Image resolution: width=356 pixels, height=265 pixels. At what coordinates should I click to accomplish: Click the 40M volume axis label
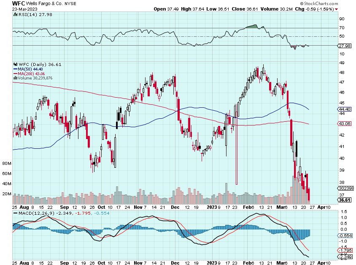(7, 183)
